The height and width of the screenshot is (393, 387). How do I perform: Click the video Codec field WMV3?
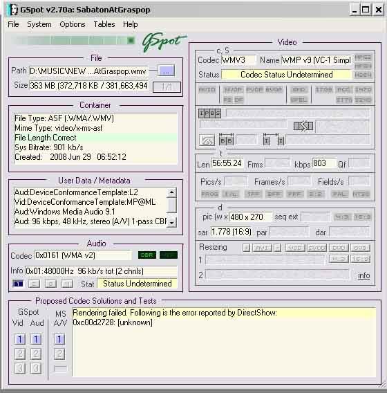(238, 60)
